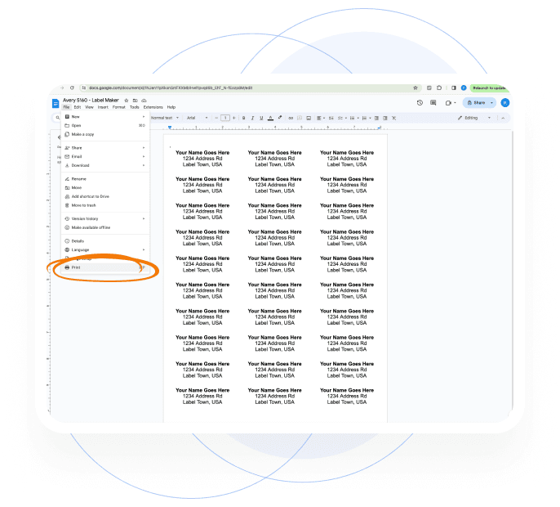Image resolution: width=560 pixels, height=507 pixels.
Task: Expand the Download submenu entry
Action: [x=105, y=165]
